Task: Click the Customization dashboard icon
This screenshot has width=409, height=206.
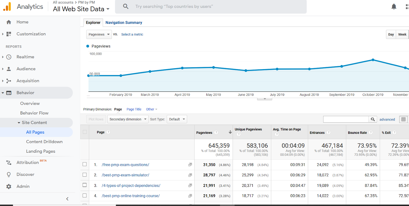Action: [9, 34]
